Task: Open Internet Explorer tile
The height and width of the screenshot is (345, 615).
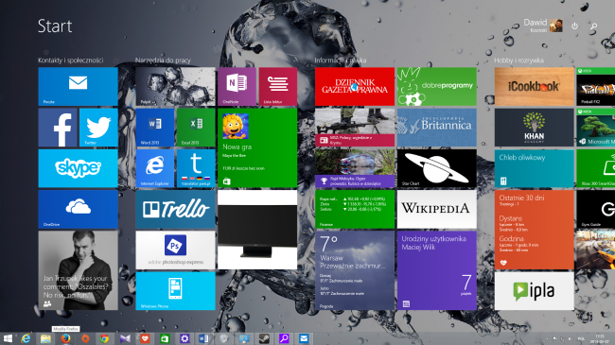Action: point(155,168)
